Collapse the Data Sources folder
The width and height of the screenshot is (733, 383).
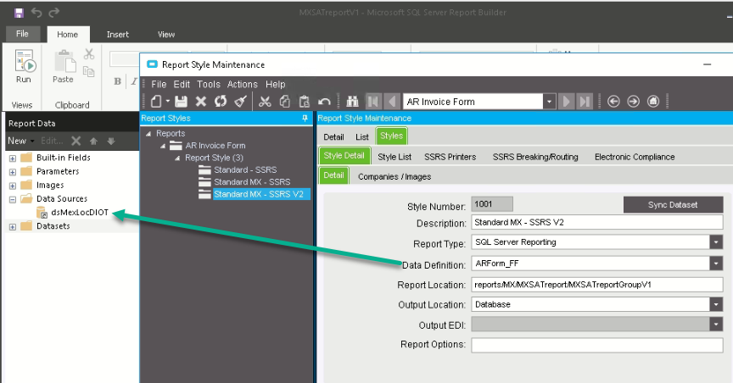13,199
